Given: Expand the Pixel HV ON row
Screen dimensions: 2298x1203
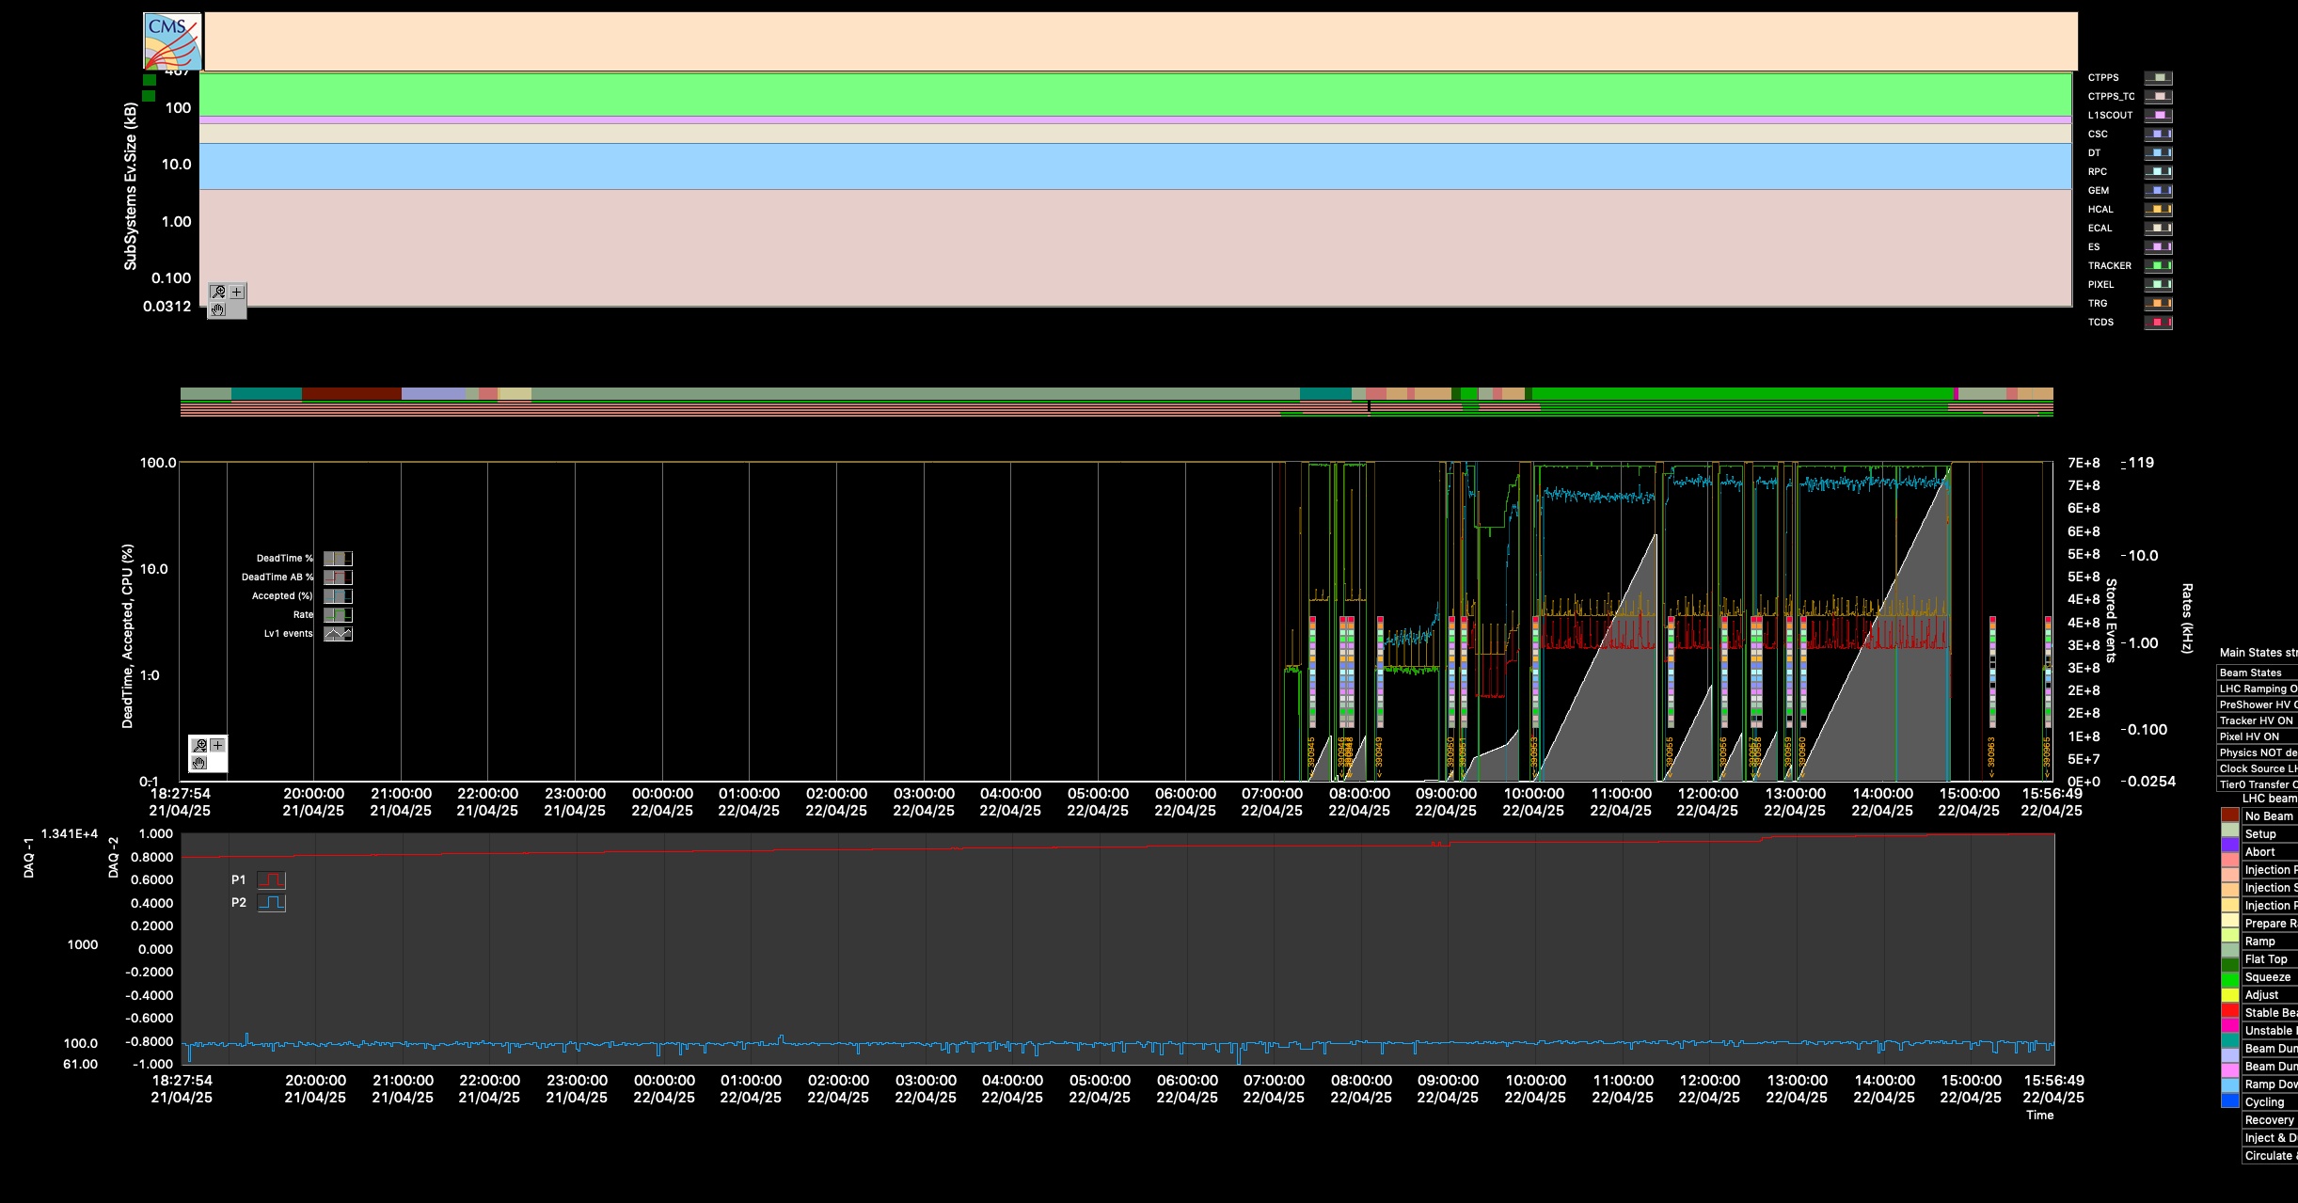Looking at the screenshot, I should 2258,736.
